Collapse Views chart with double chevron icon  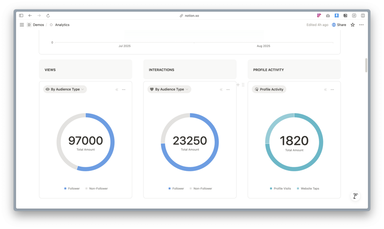point(117,89)
